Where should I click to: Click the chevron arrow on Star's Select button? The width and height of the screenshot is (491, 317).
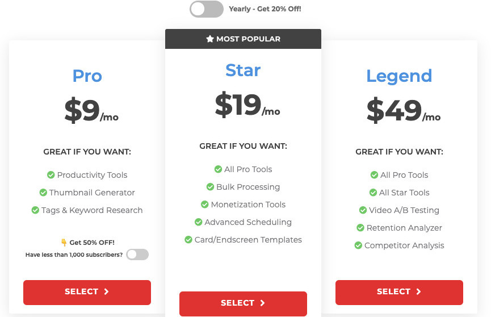click(262, 303)
